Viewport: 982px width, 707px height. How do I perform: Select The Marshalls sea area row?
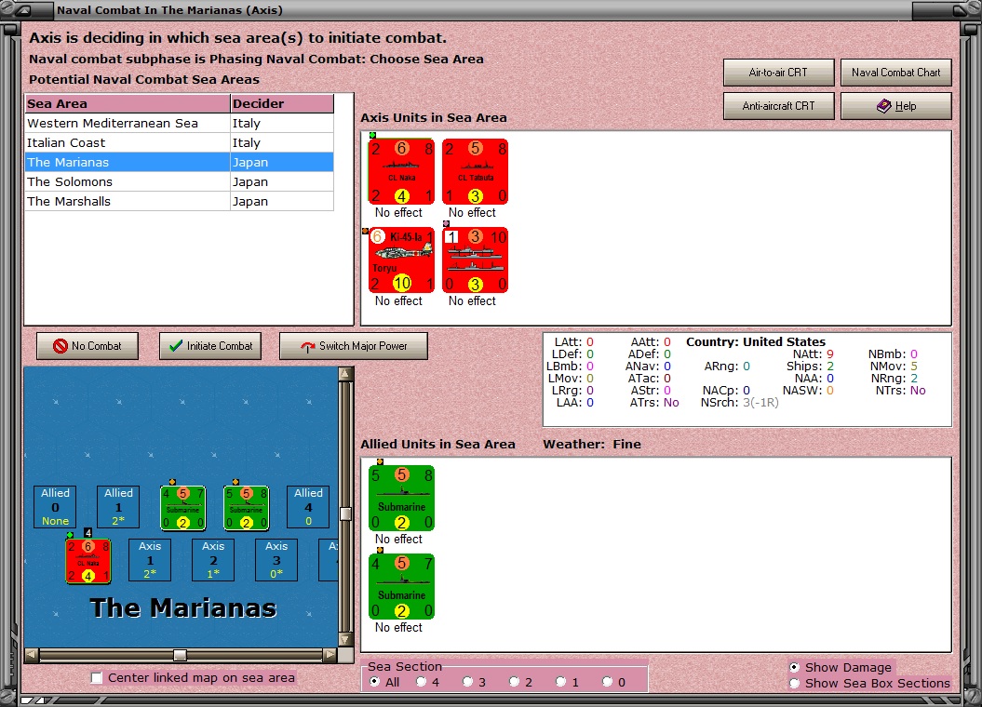[179, 201]
